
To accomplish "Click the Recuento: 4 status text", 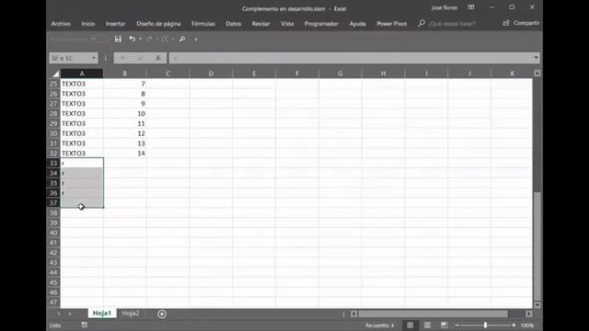I will [380, 325].
